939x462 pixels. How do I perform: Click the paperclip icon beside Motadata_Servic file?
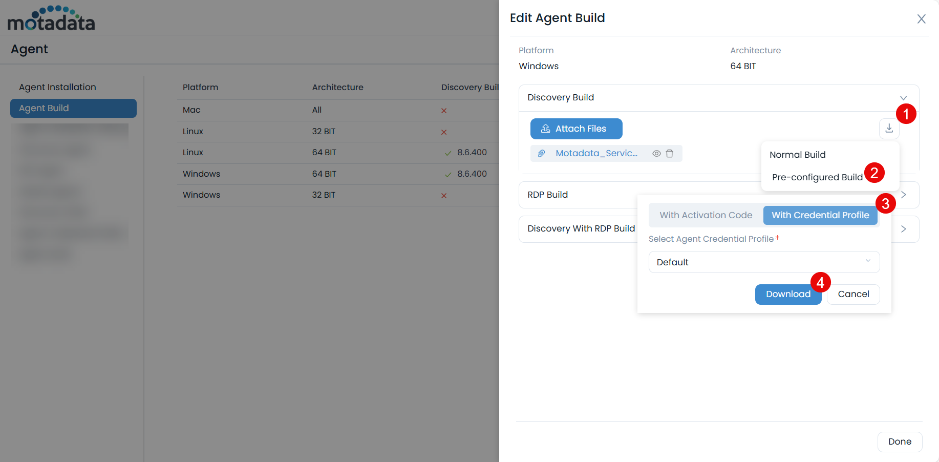(x=541, y=153)
